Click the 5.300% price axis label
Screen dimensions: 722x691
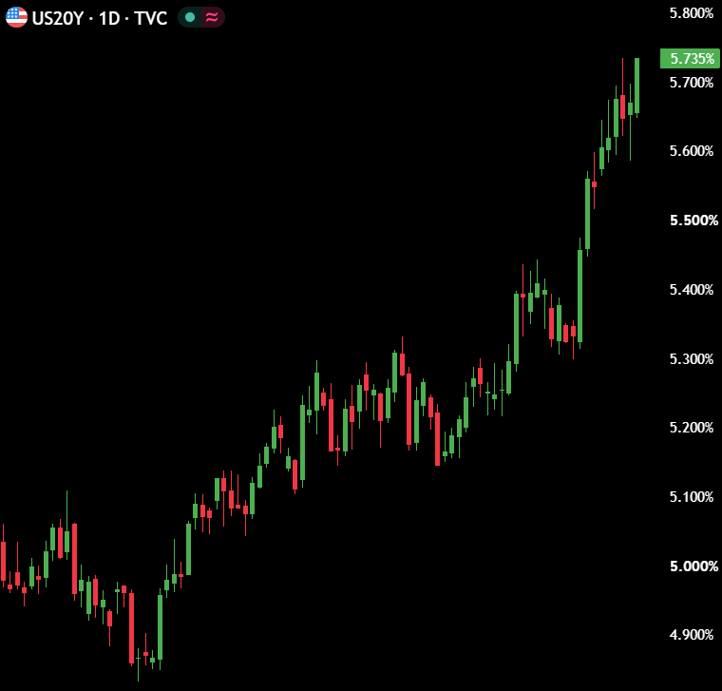point(692,359)
